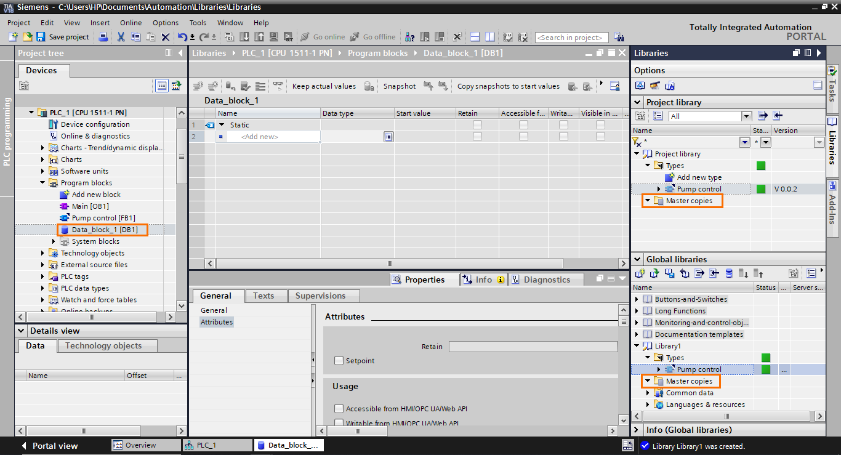Viewport: 841px width, 455px height.
Task: Click the Save project toolbar icon
Action: click(41, 37)
